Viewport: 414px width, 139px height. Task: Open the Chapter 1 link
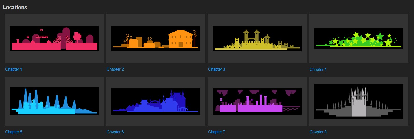click(14, 69)
